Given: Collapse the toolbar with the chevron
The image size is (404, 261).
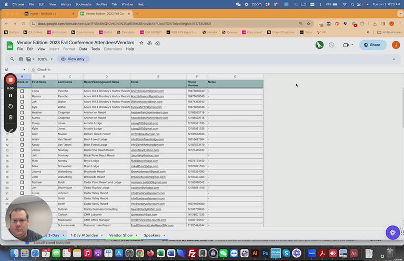Looking at the screenshot, I should pyautogui.click(x=393, y=59).
